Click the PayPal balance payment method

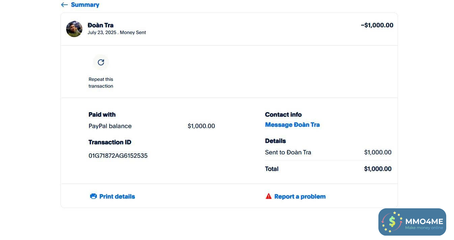(110, 126)
